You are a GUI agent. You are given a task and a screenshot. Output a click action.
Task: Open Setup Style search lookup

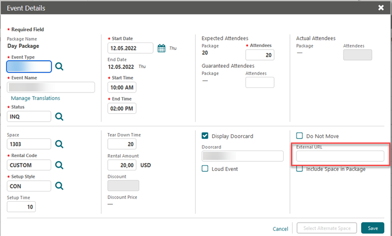[x=59, y=186]
